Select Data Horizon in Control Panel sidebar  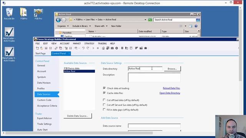[44, 83]
